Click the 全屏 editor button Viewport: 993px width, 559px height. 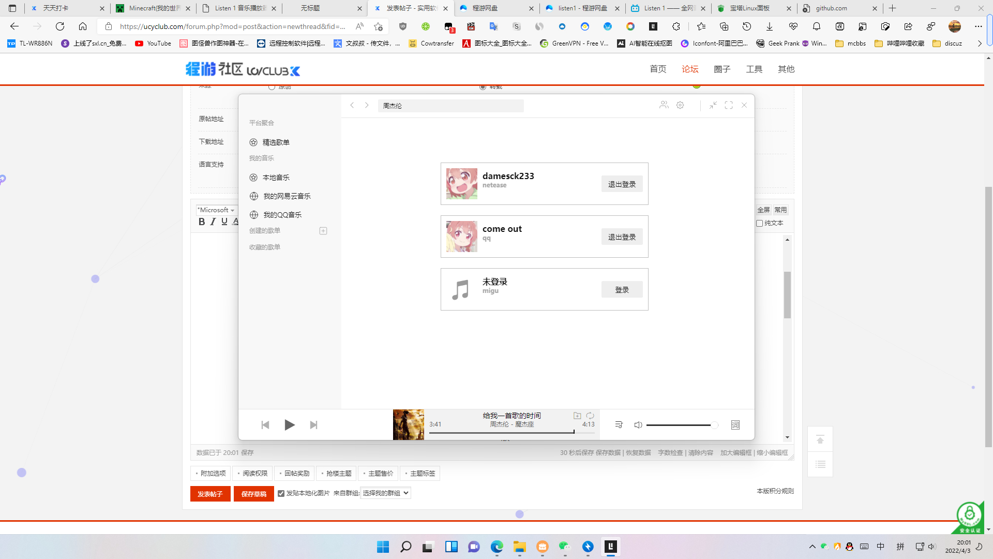(763, 210)
